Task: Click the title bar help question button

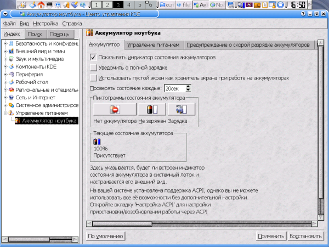Action: 303,14
